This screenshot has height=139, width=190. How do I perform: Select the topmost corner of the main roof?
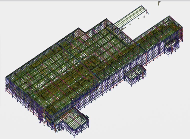pos(106,19)
